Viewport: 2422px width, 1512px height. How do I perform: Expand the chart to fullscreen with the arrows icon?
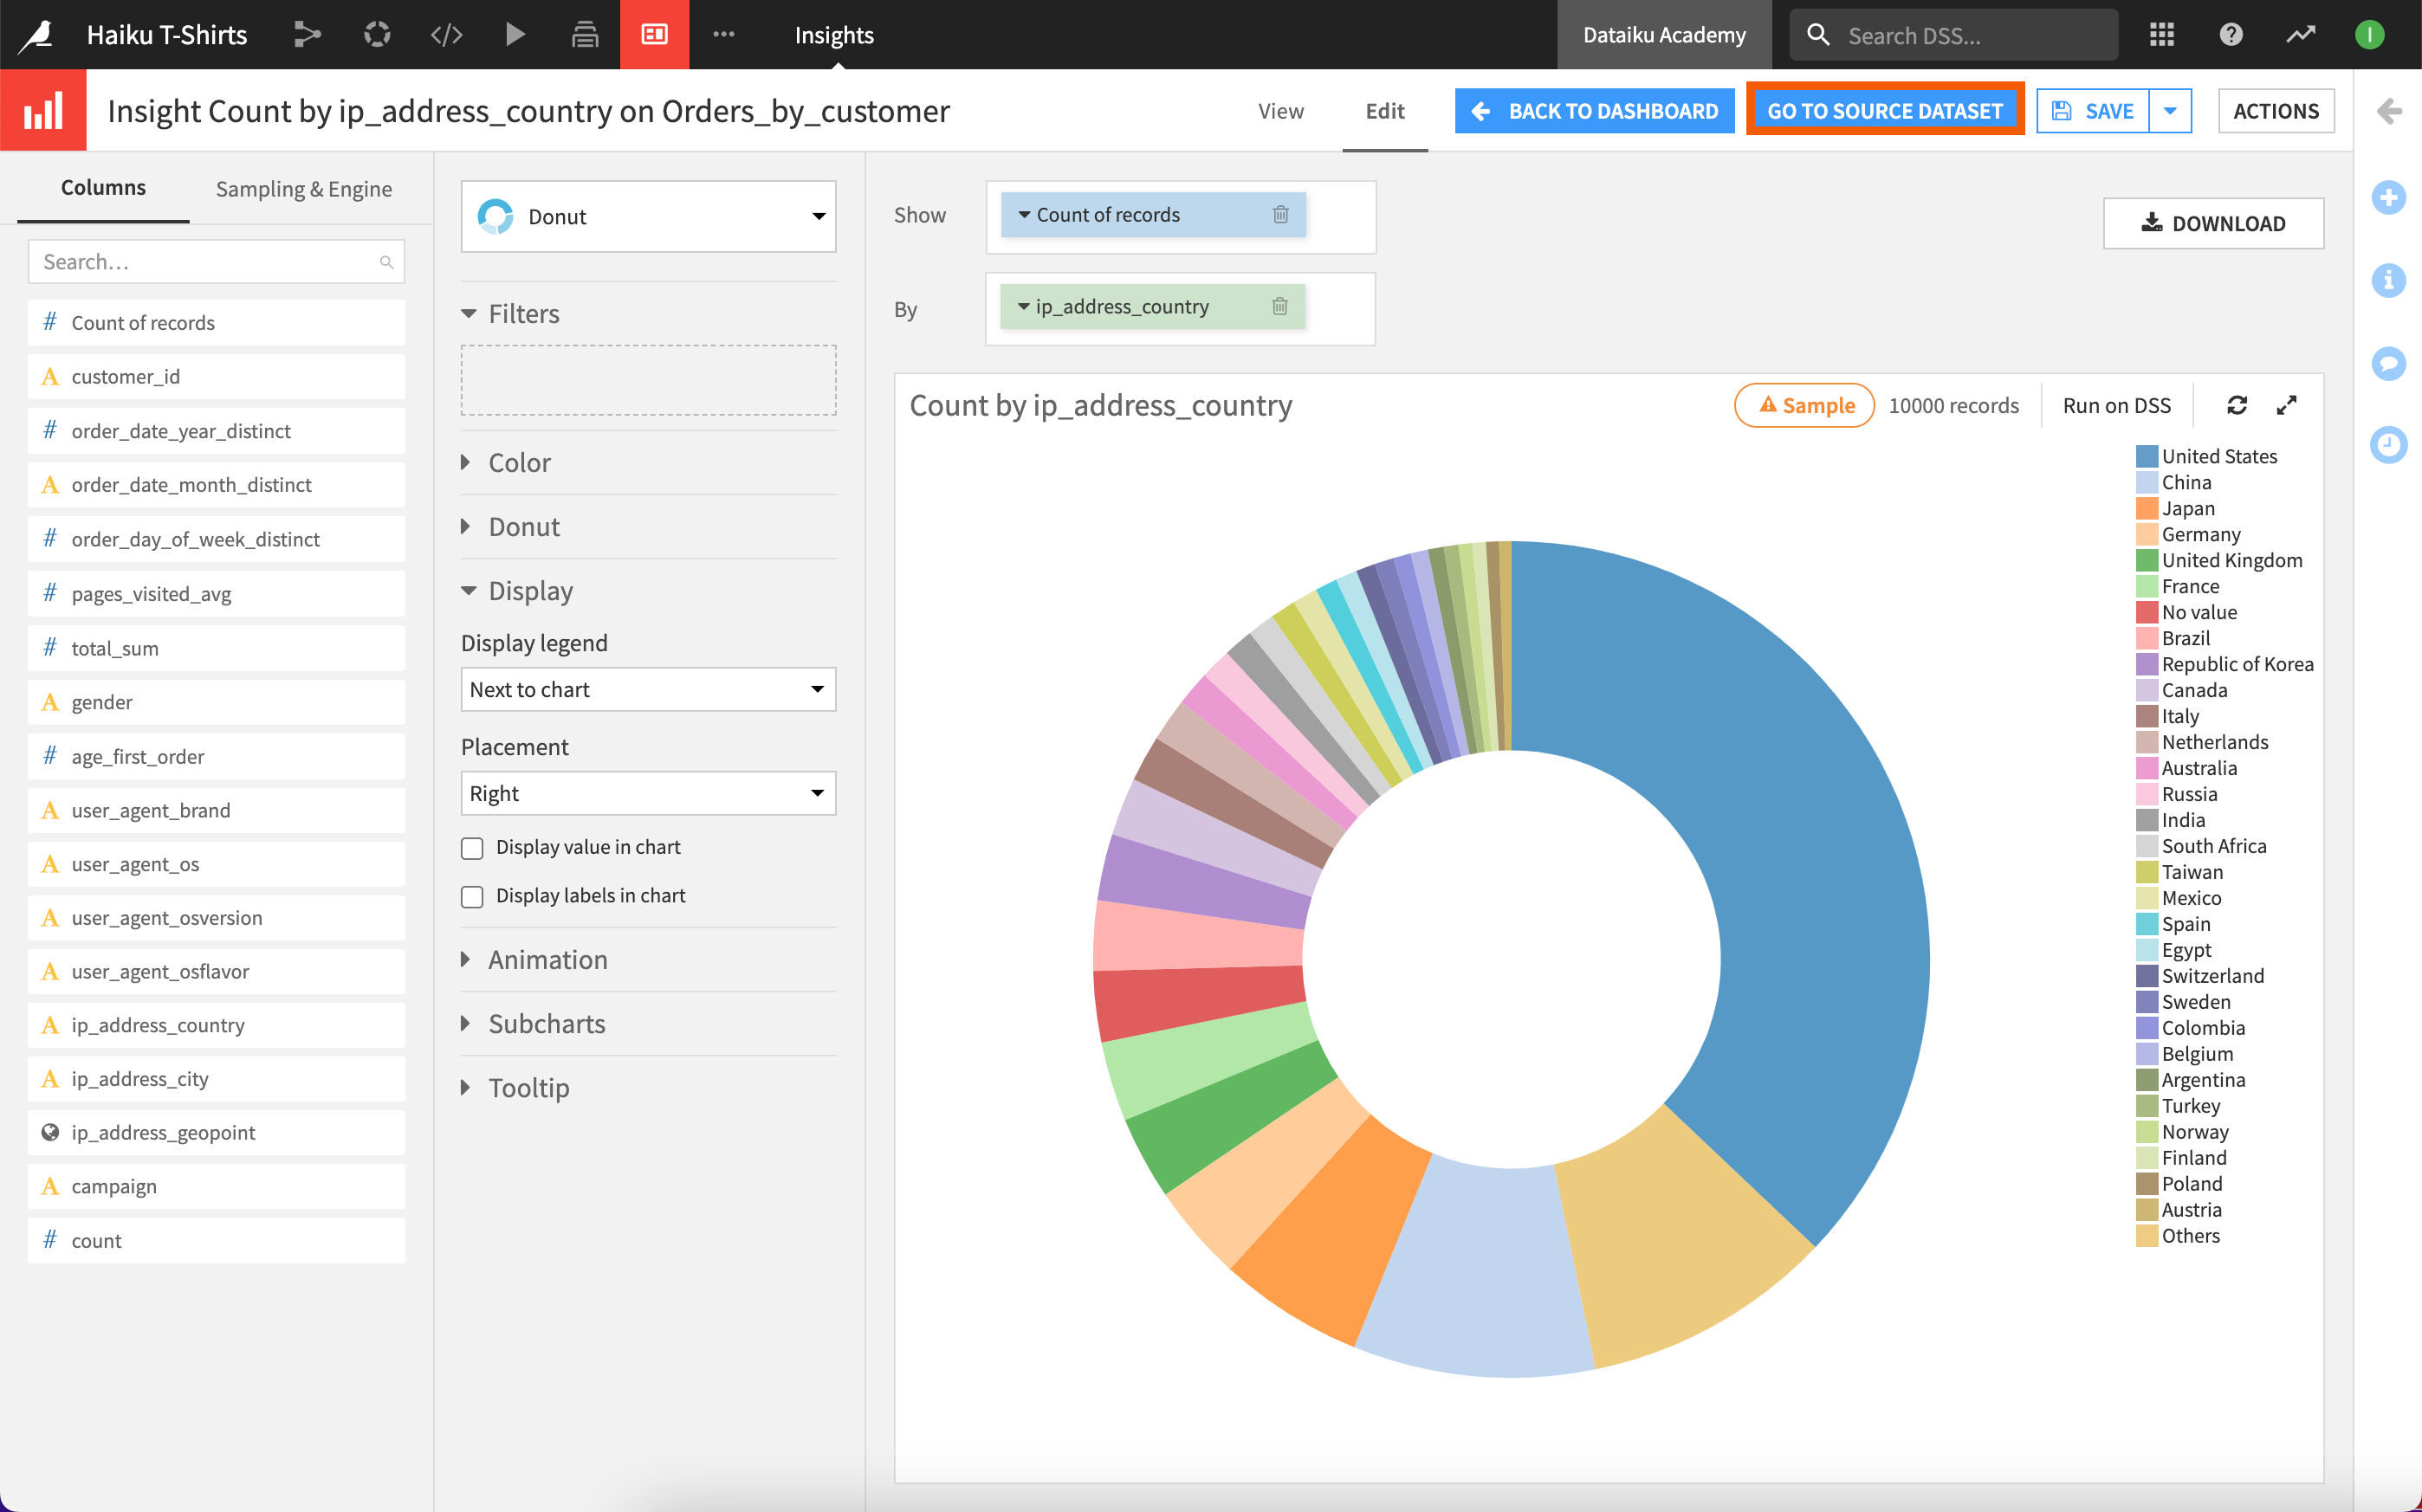click(x=2287, y=405)
